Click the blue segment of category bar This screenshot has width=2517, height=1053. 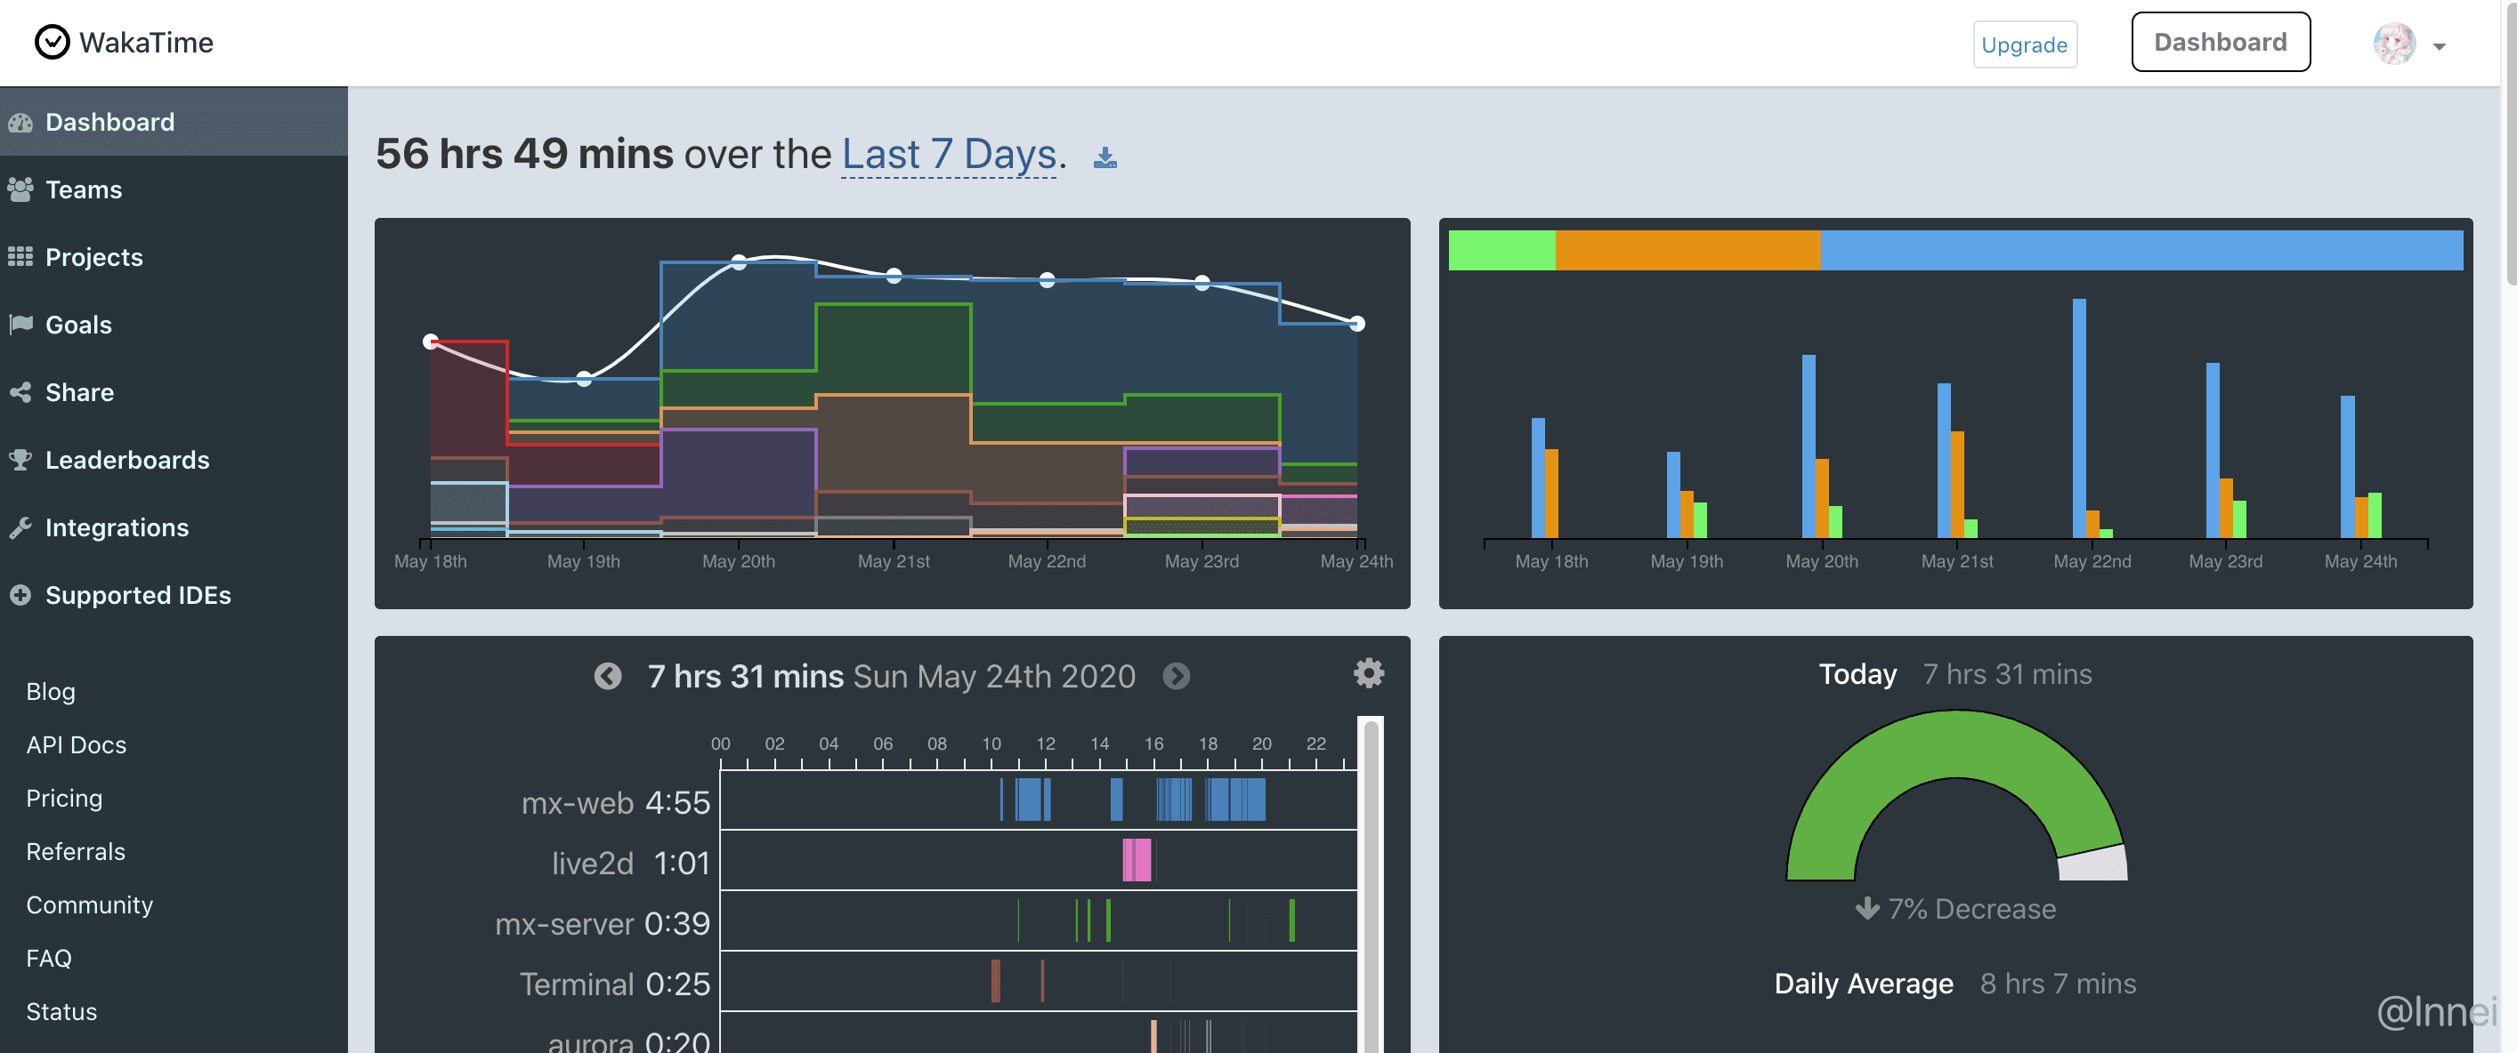click(x=2141, y=250)
